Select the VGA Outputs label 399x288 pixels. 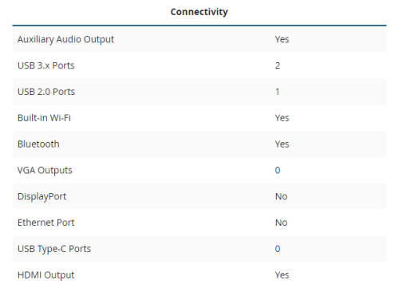45,170
